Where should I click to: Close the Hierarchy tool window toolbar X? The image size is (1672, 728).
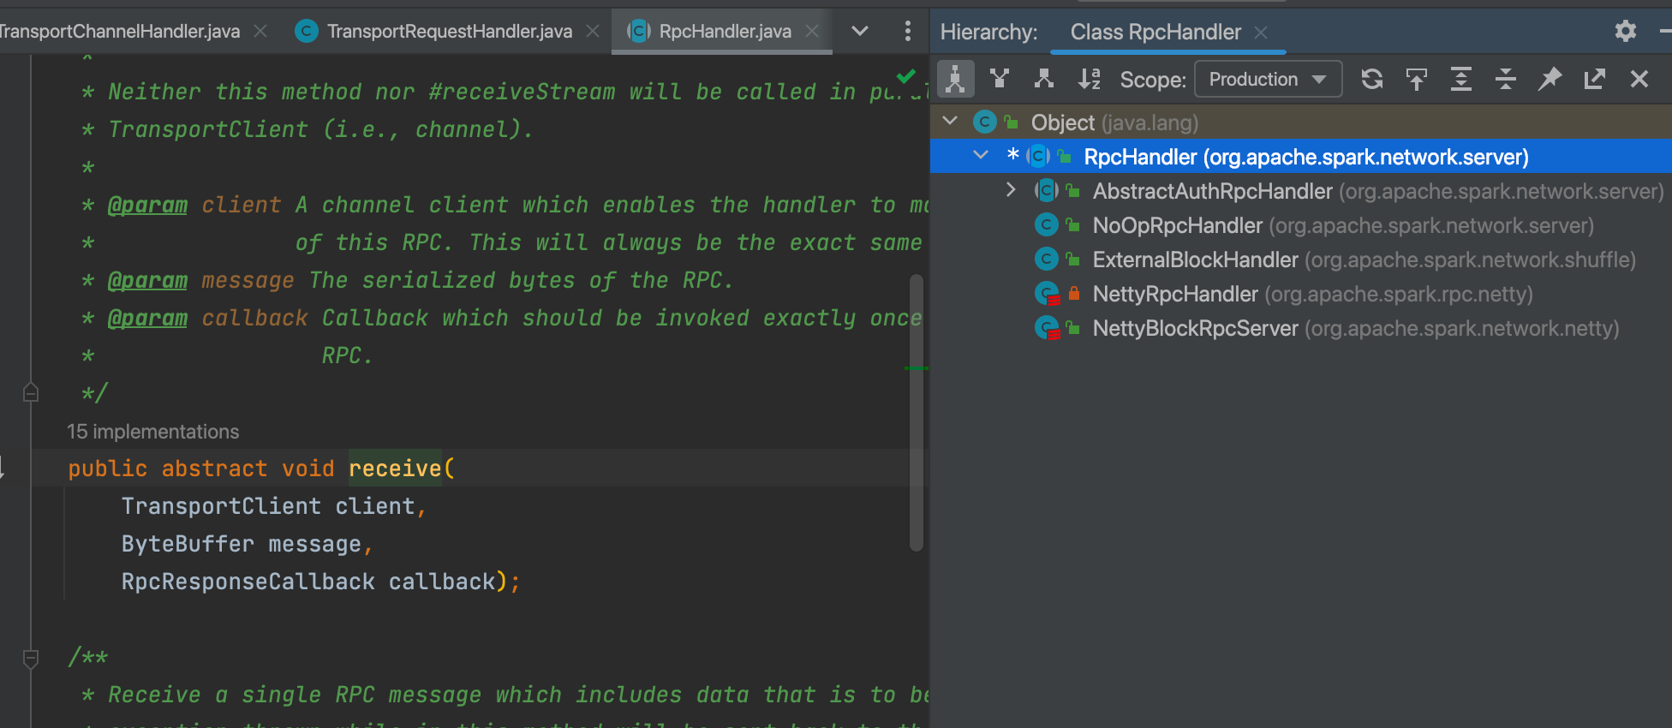pos(1639,80)
